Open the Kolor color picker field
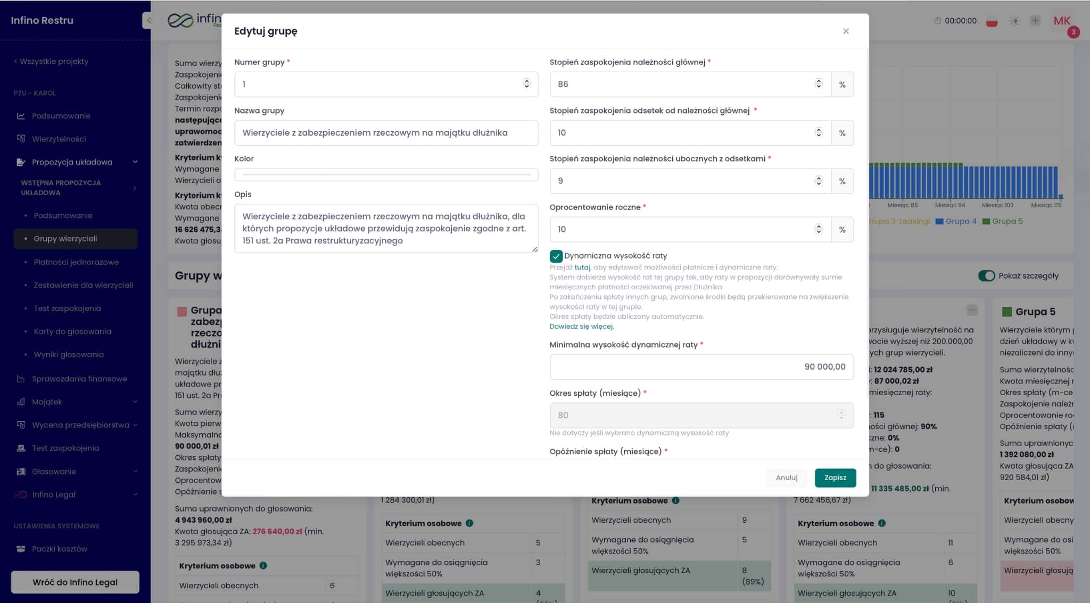The width and height of the screenshot is (1090, 603). pos(386,174)
